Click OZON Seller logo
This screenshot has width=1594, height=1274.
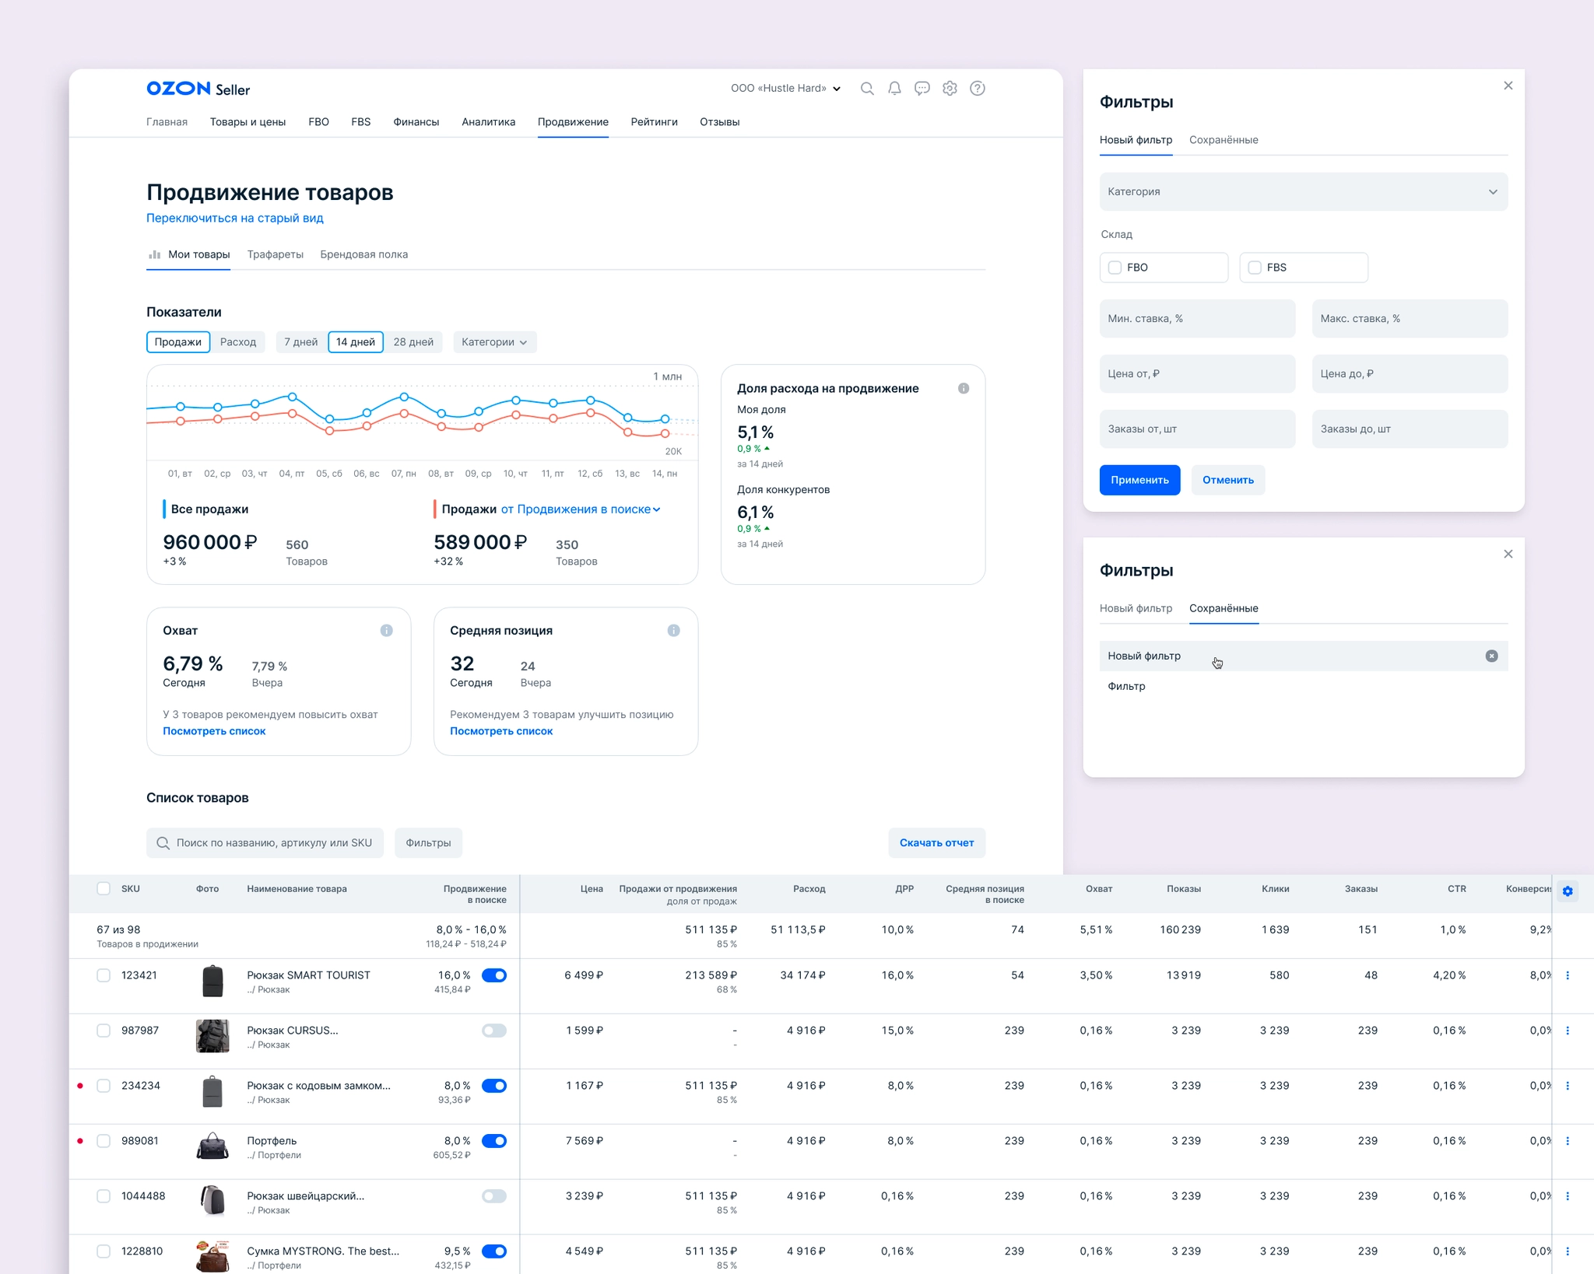[198, 89]
